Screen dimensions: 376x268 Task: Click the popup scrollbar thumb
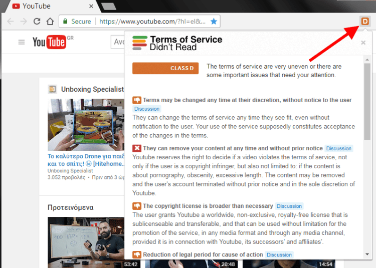pyautogui.click(x=367, y=102)
